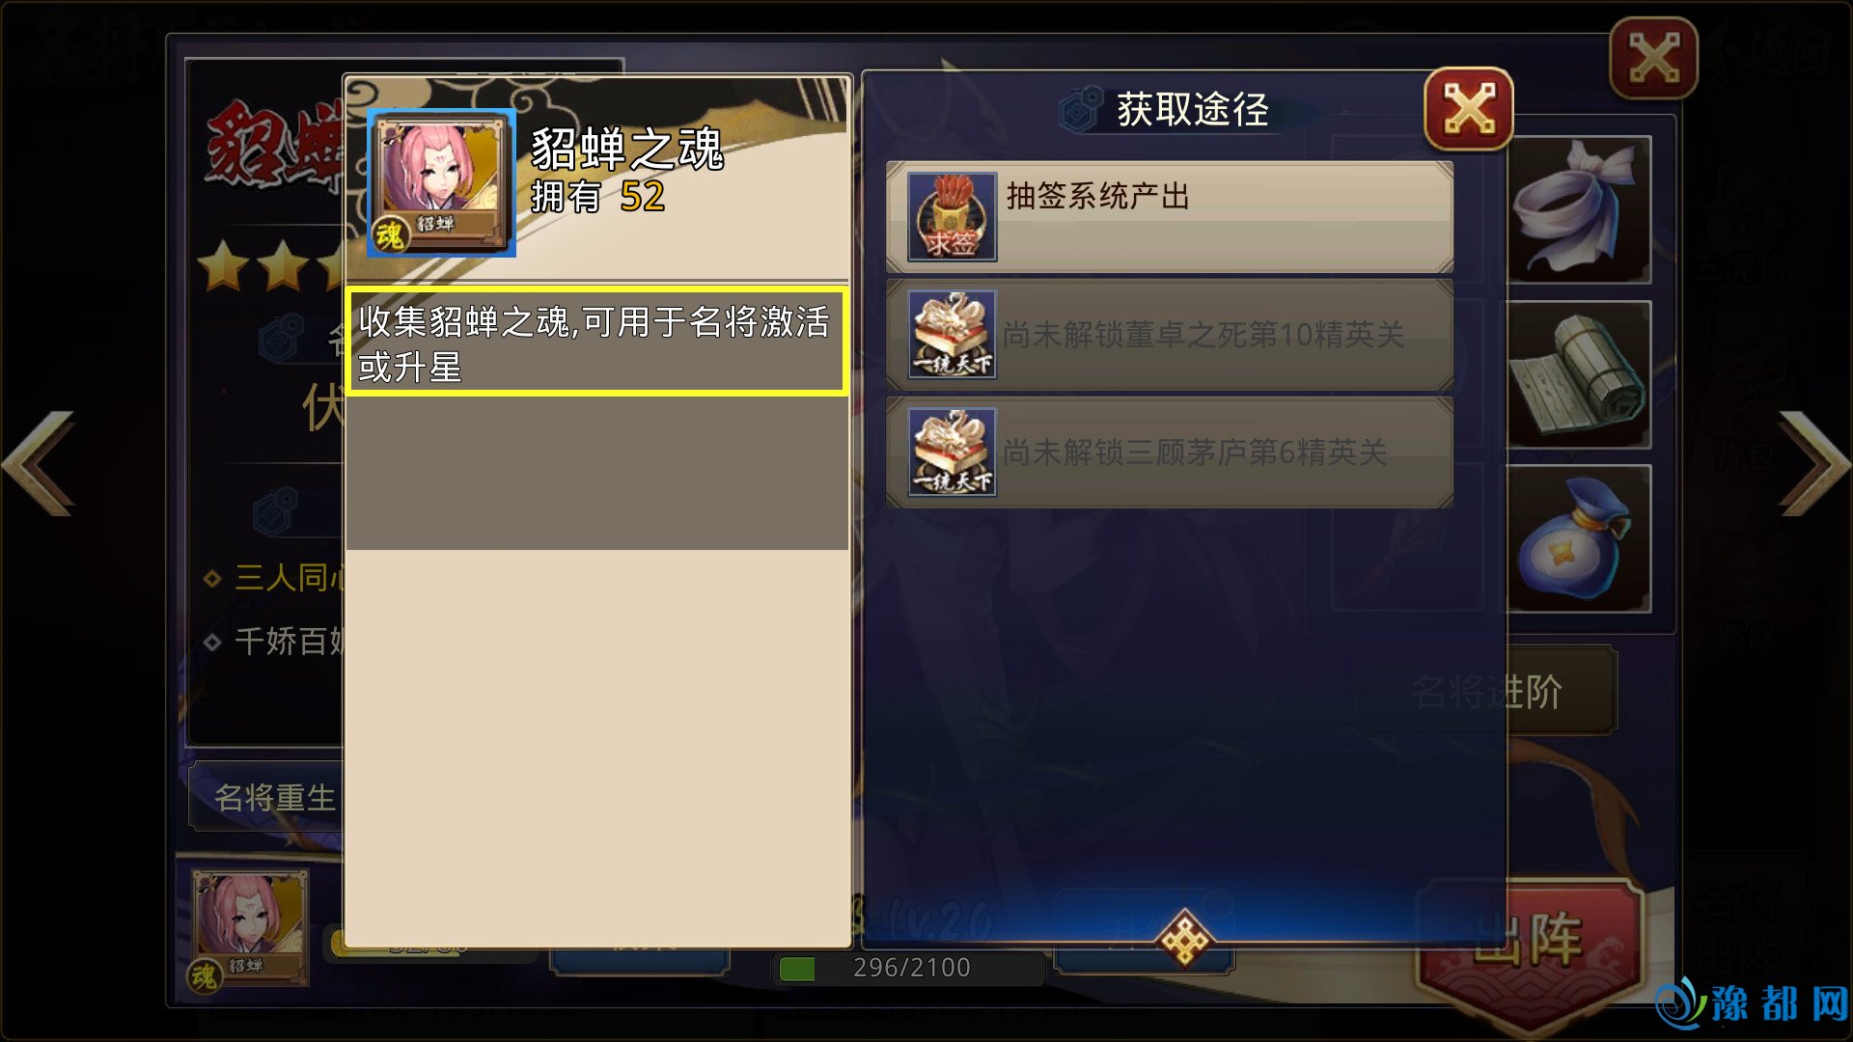
Task: Tap the 貂蝉之魂 portrait icon
Action: pyautogui.click(x=441, y=182)
